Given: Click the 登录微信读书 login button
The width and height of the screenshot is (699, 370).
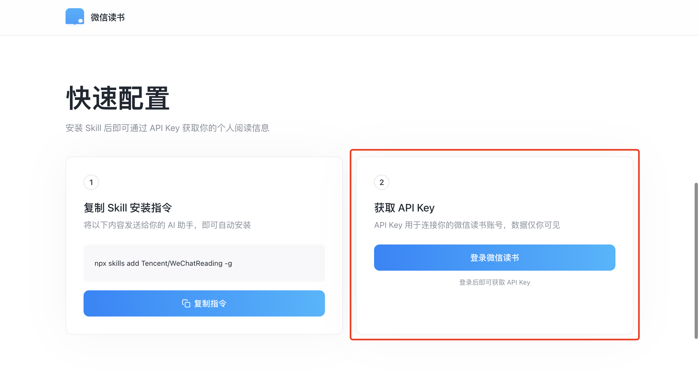Looking at the screenshot, I should coord(495,258).
